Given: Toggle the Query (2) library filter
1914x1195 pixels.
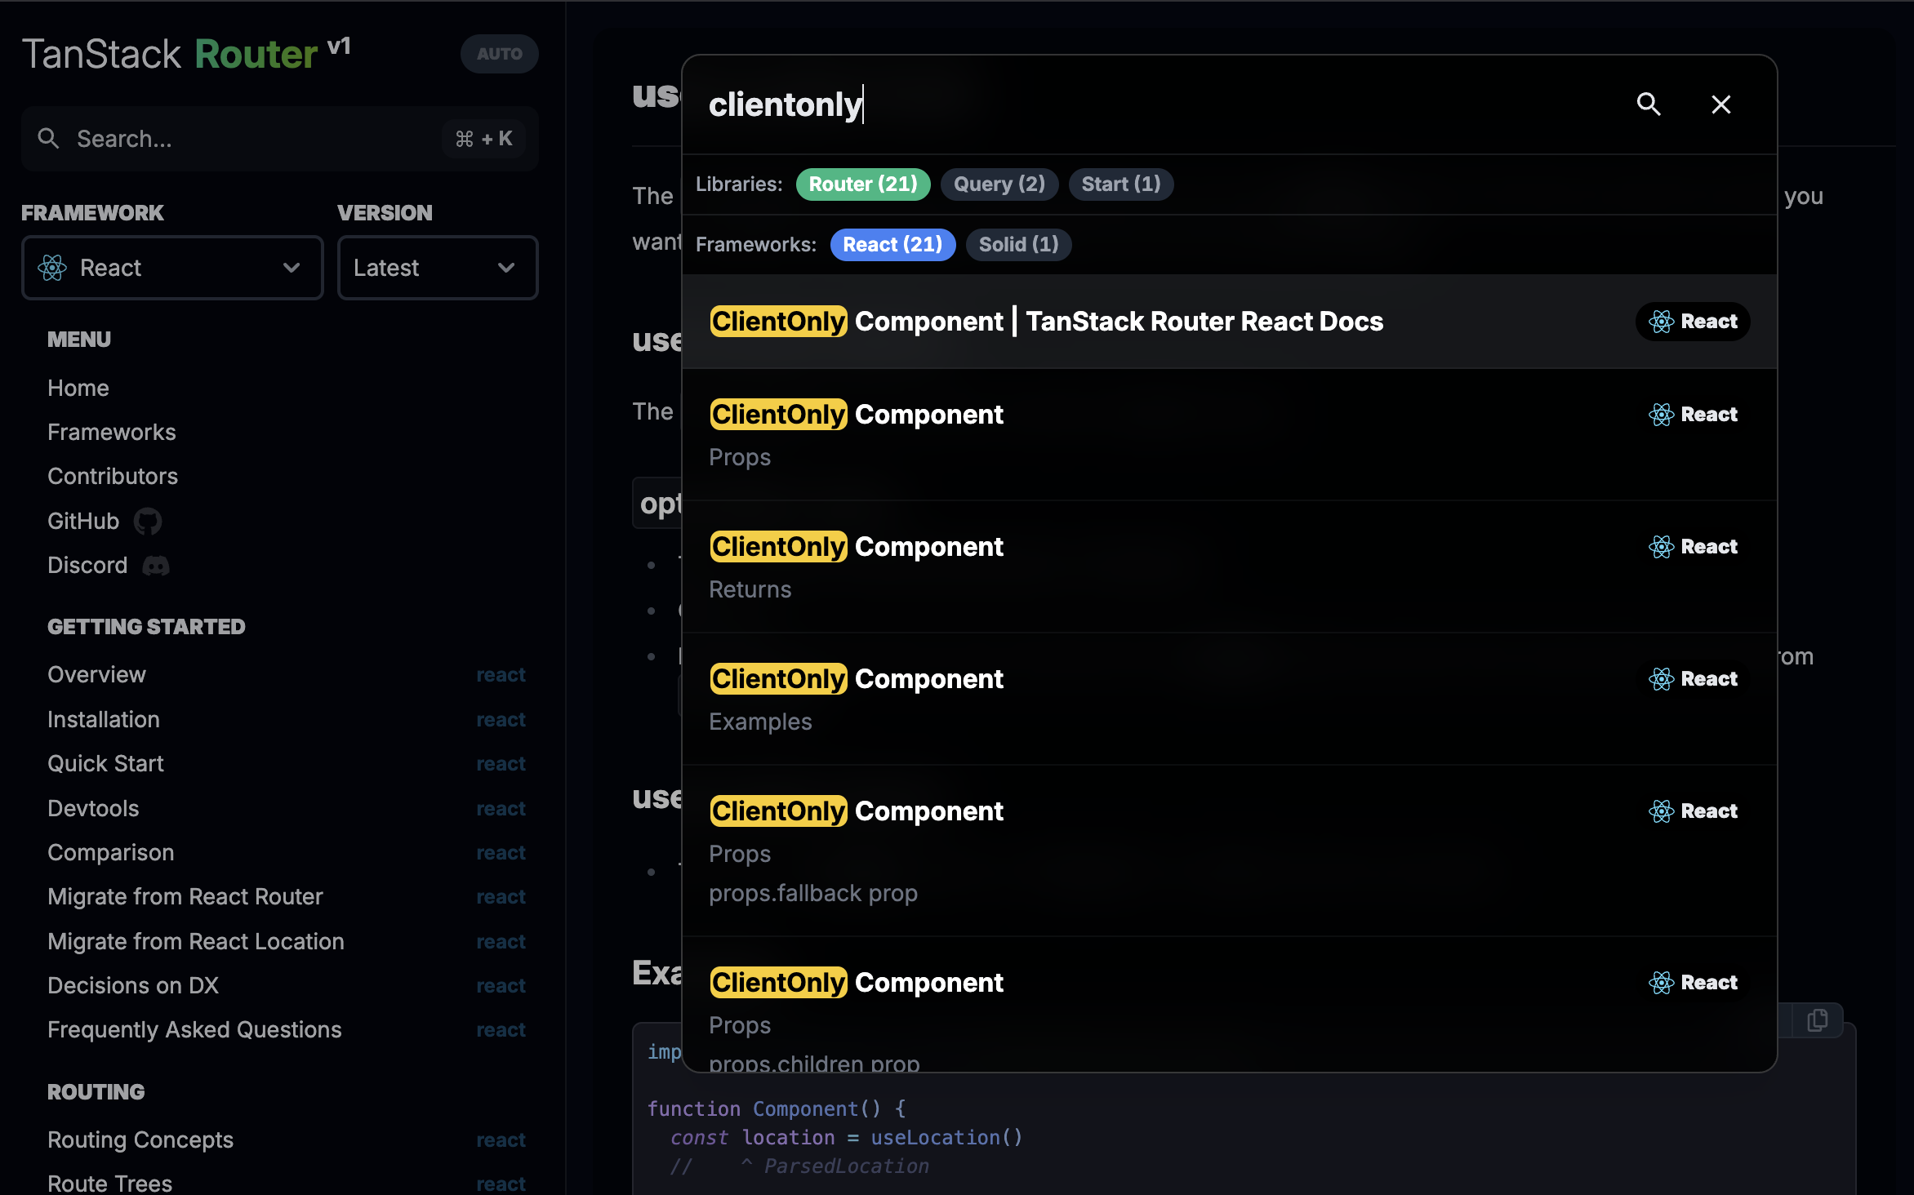Looking at the screenshot, I should (999, 184).
